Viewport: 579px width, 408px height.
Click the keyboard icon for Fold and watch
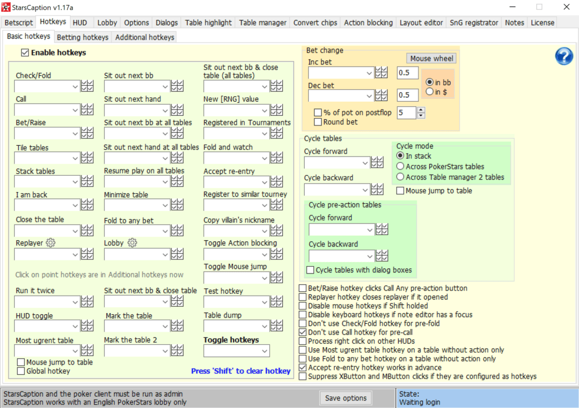(276, 158)
